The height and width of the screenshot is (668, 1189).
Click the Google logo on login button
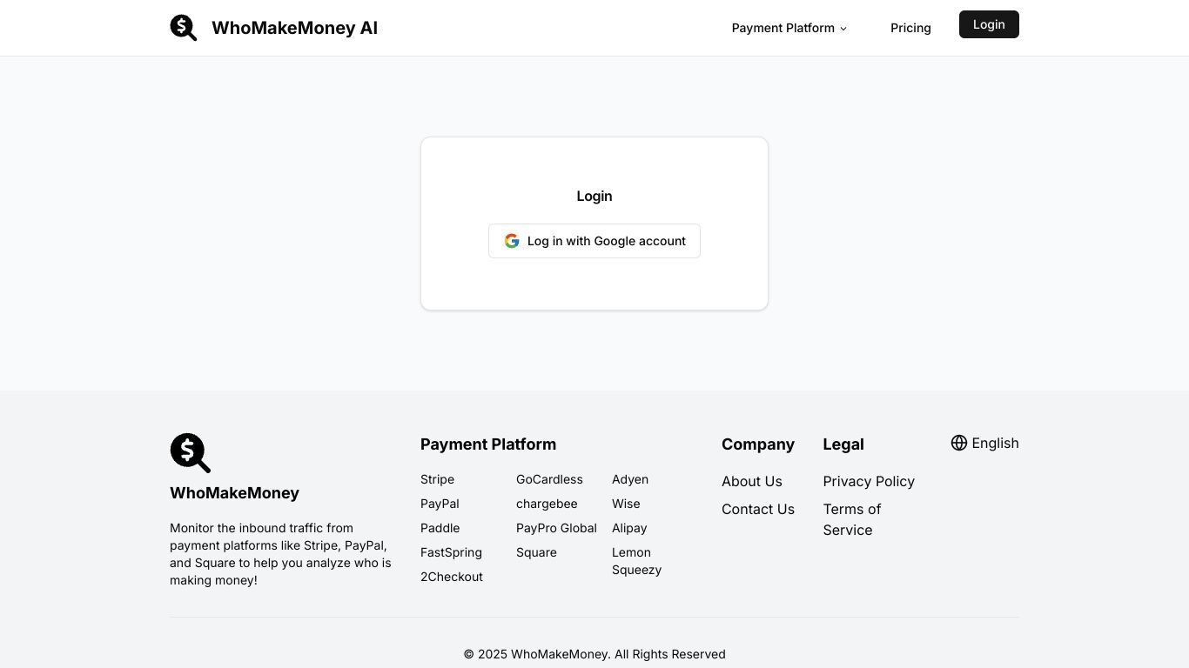(512, 241)
